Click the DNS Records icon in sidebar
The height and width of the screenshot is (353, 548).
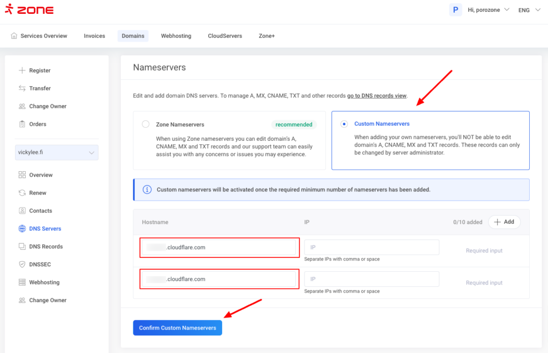click(22, 247)
